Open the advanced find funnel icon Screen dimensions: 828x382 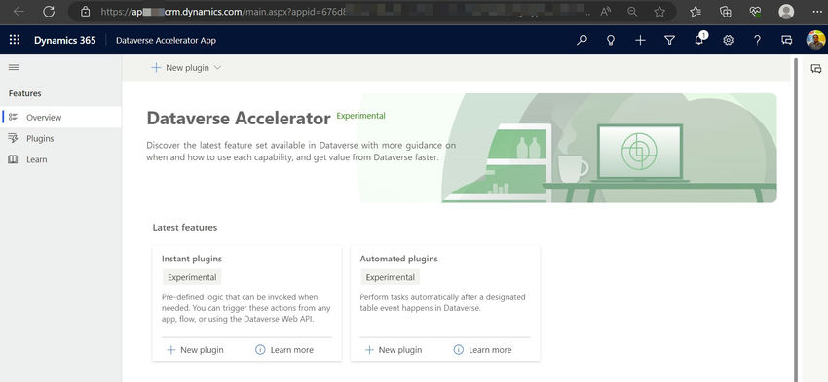pyautogui.click(x=669, y=40)
